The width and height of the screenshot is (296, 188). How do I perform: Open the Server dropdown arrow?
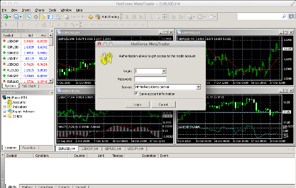(x=198, y=87)
